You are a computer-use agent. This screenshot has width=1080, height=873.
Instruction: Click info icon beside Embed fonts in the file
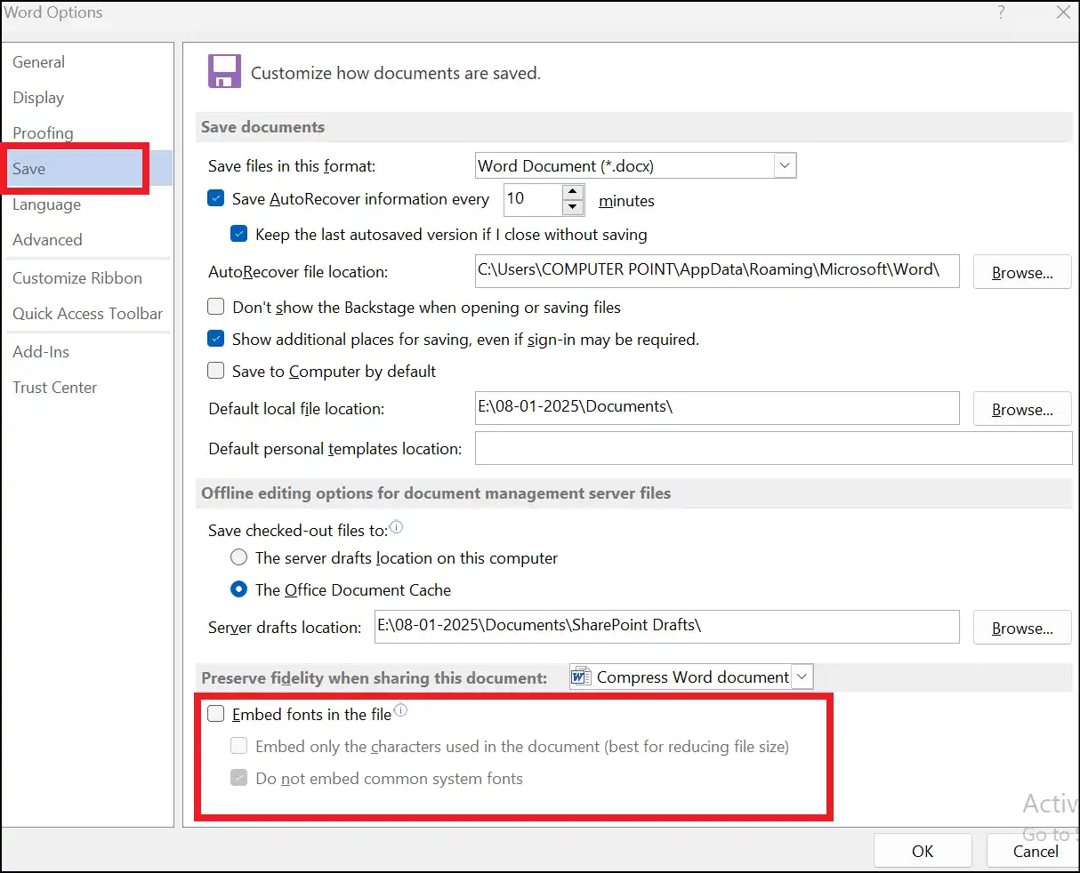click(400, 710)
